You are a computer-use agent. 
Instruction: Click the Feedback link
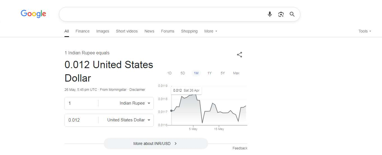pos(240,148)
